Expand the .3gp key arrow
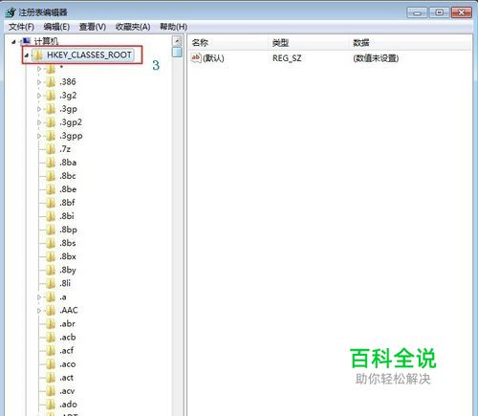Image resolution: width=478 pixels, height=416 pixels. pos(39,109)
